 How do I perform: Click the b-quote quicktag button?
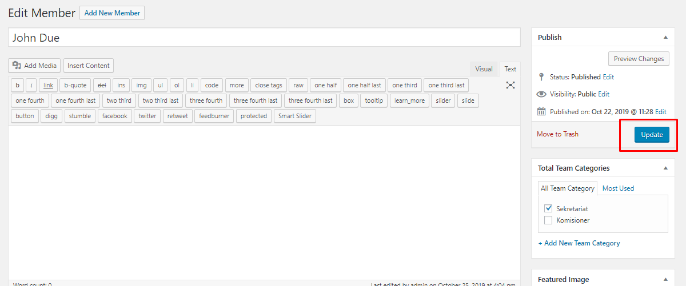[75, 85]
